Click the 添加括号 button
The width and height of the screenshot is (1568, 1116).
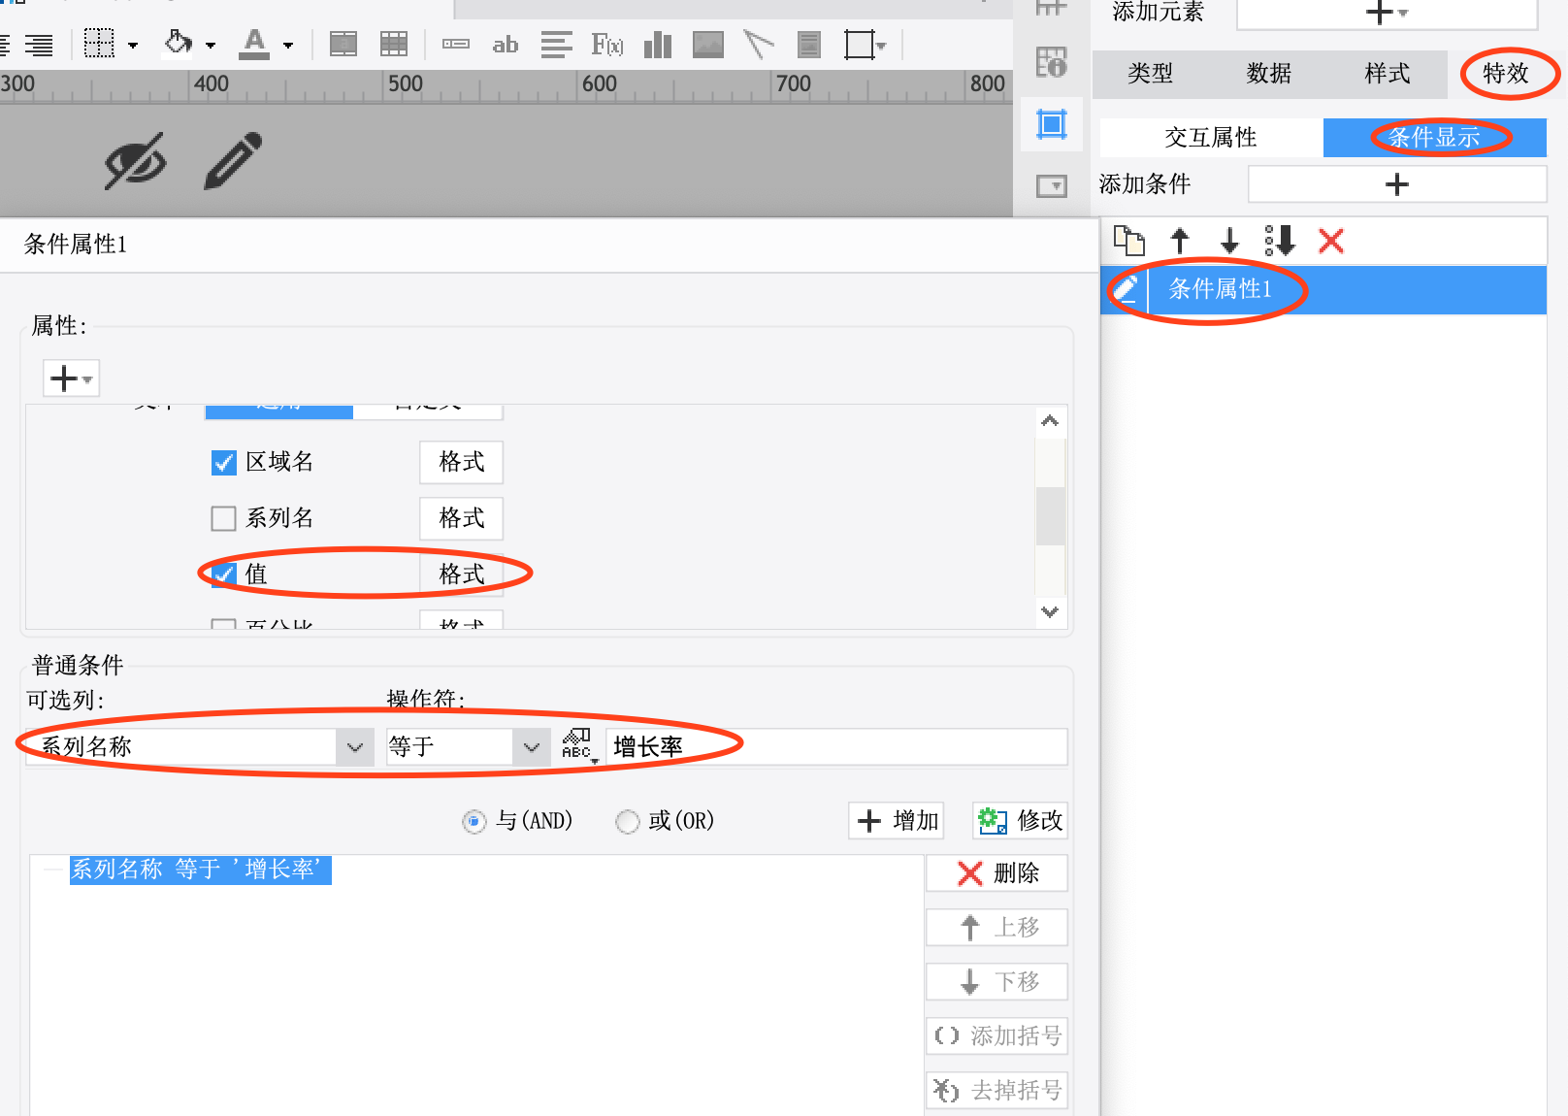click(996, 1036)
